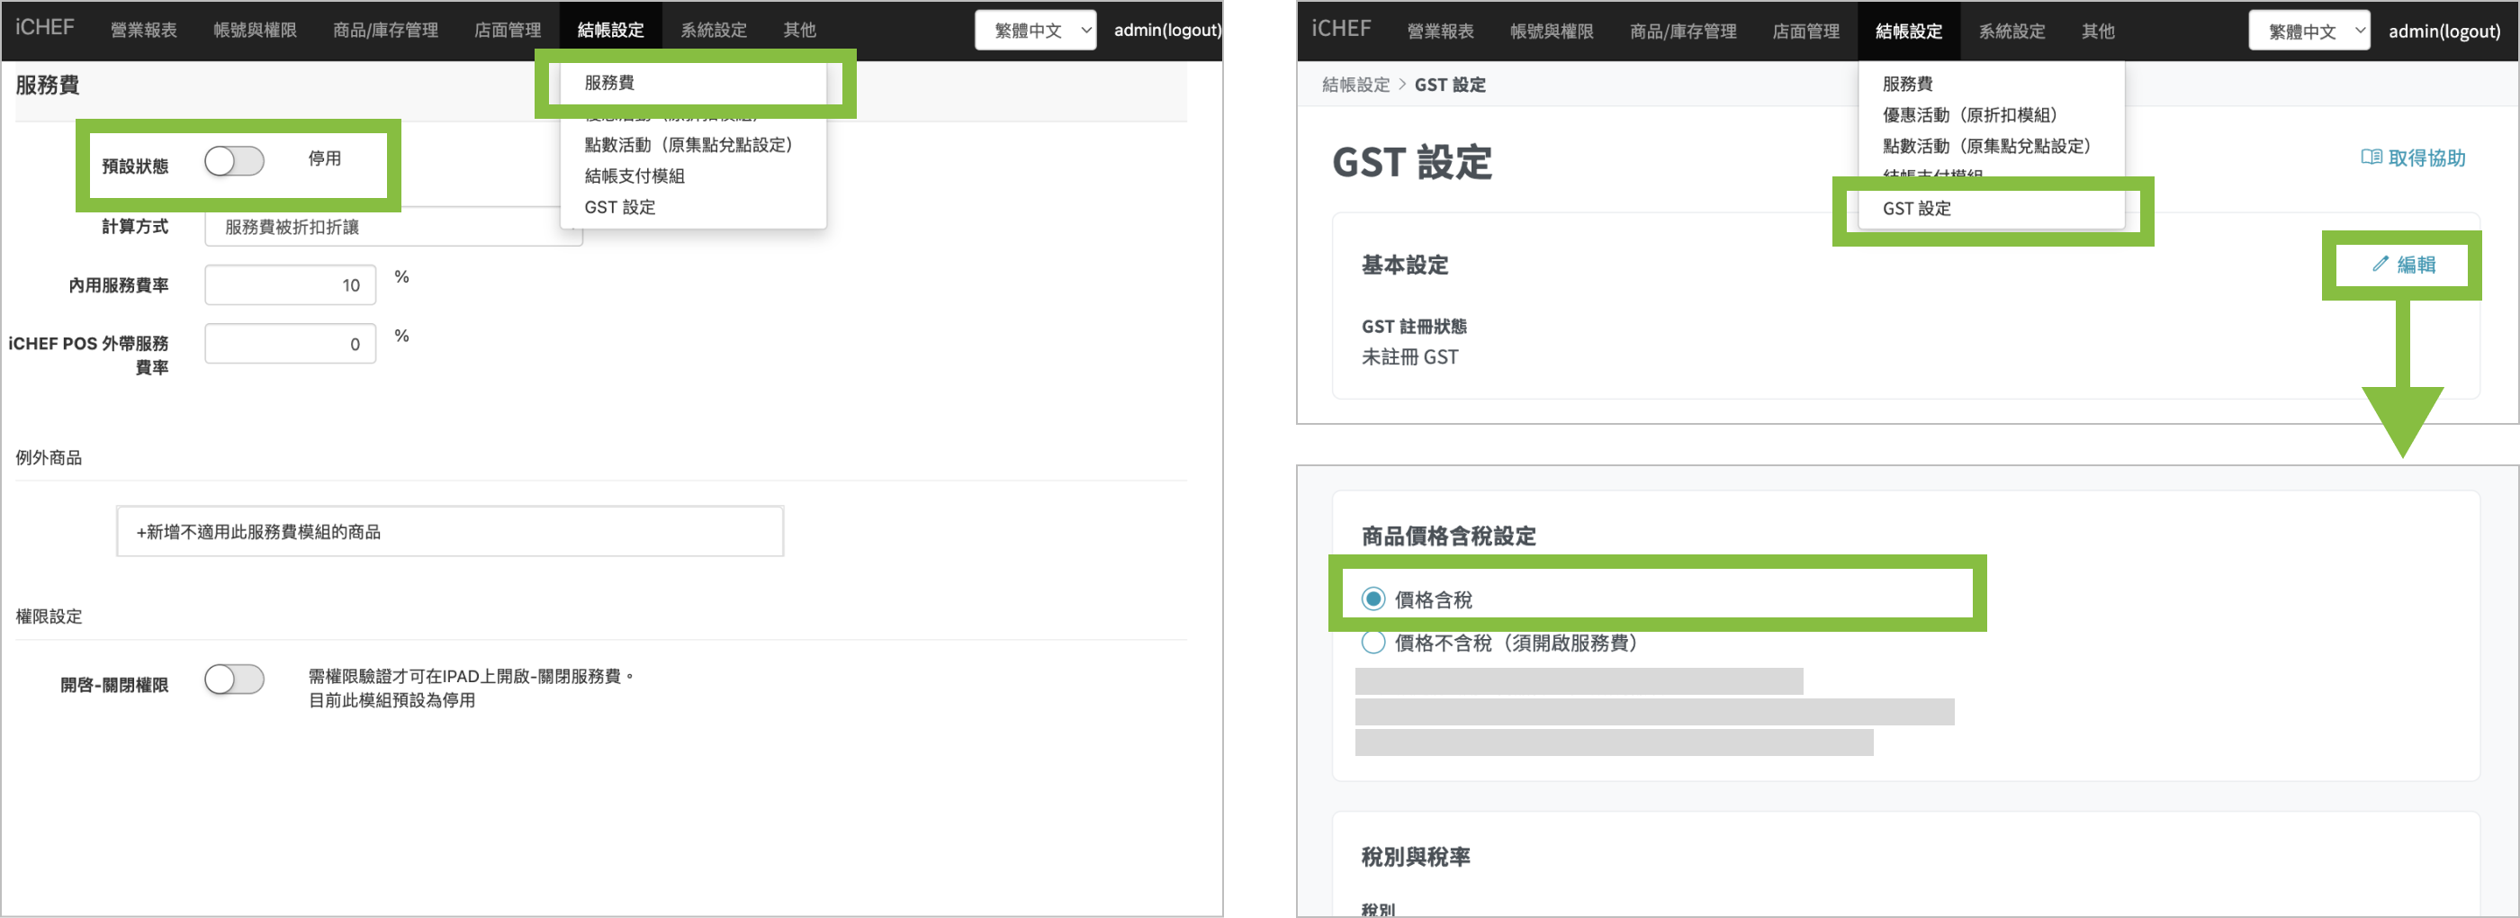Enable the 開啓-關閉權限 switch

click(x=234, y=679)
